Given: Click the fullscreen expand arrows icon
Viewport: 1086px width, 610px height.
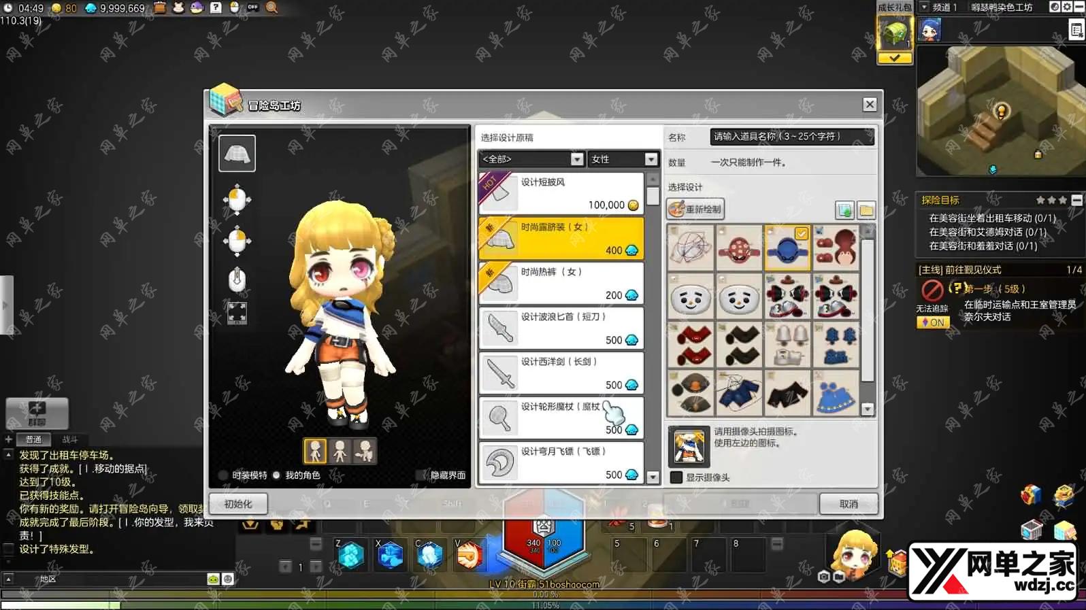Looking at the screenshot, I should point(237,314).
